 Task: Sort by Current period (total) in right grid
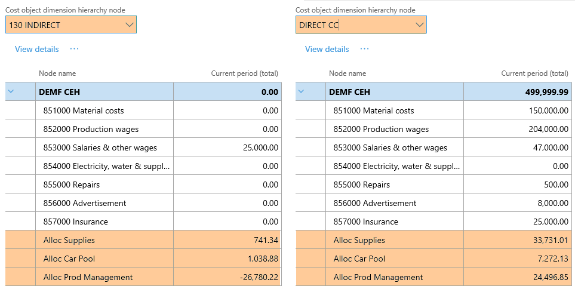534,73
